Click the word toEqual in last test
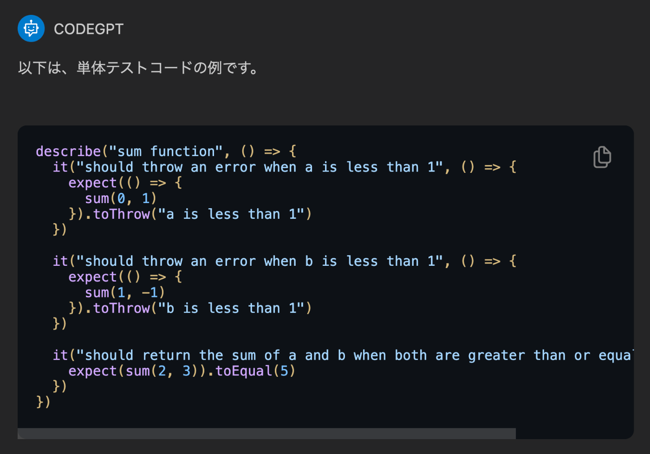Viewport: 650px width, 454px height. 244,371
